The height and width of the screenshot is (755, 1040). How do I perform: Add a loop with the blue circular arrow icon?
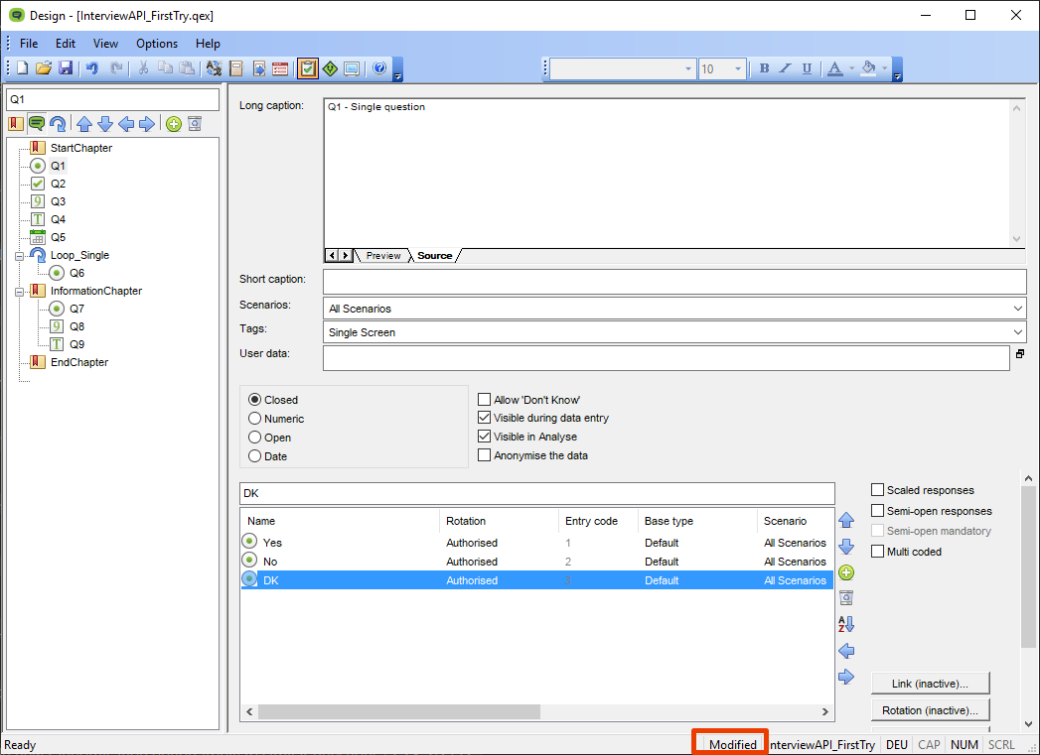tap(58, 124)
